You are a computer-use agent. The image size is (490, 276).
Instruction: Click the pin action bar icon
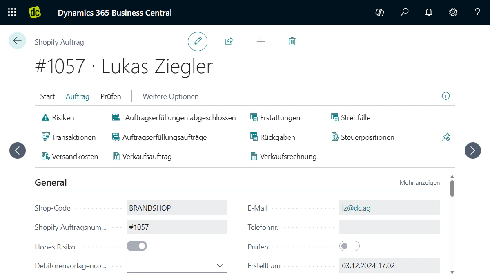click(x=446, y=137)
